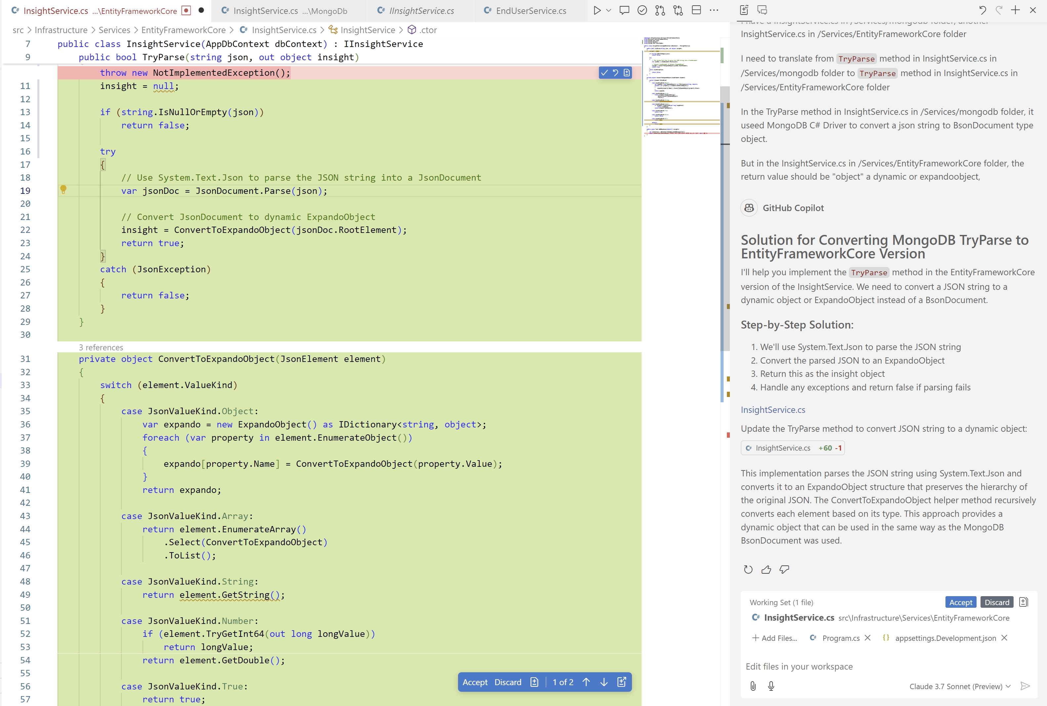Click src in the breadcrumb
Image resolution: width=1047 pixels, height=706 pixels.
click(x=18, y=30)
